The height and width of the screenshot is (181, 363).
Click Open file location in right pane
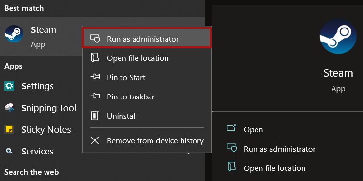[274, 168]
